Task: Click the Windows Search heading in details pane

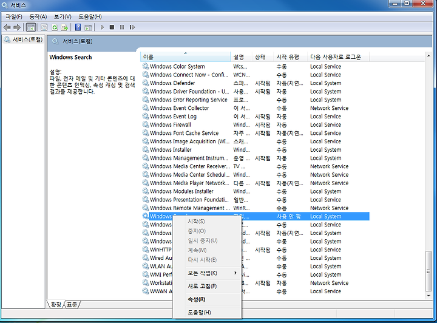Action: click(70, 57)
